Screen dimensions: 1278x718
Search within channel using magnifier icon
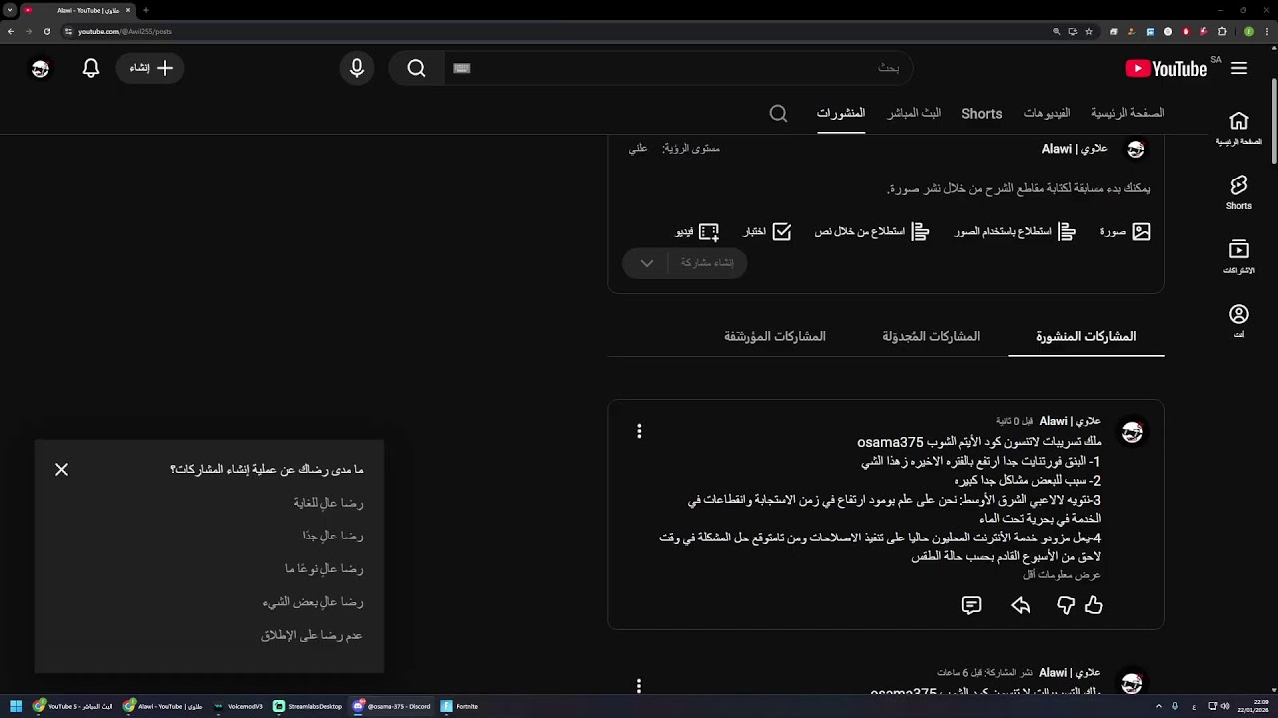pos(778,113)
